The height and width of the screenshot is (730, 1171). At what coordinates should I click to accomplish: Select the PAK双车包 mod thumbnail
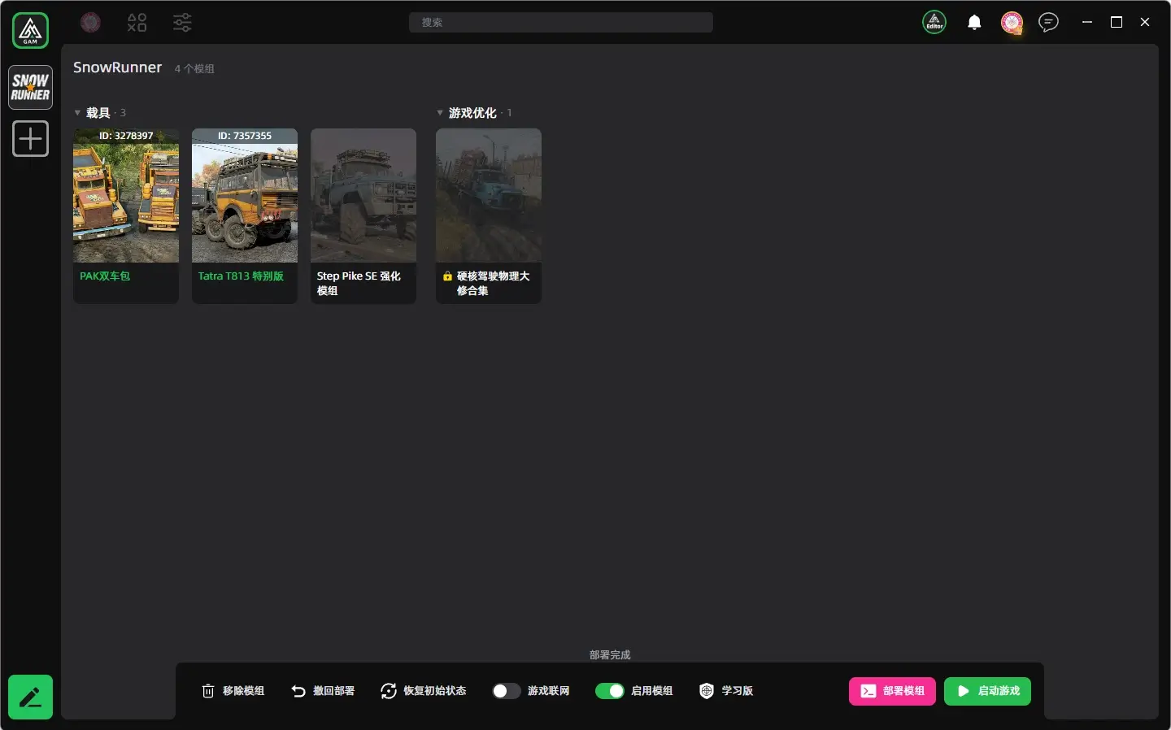tap(126, 196)
